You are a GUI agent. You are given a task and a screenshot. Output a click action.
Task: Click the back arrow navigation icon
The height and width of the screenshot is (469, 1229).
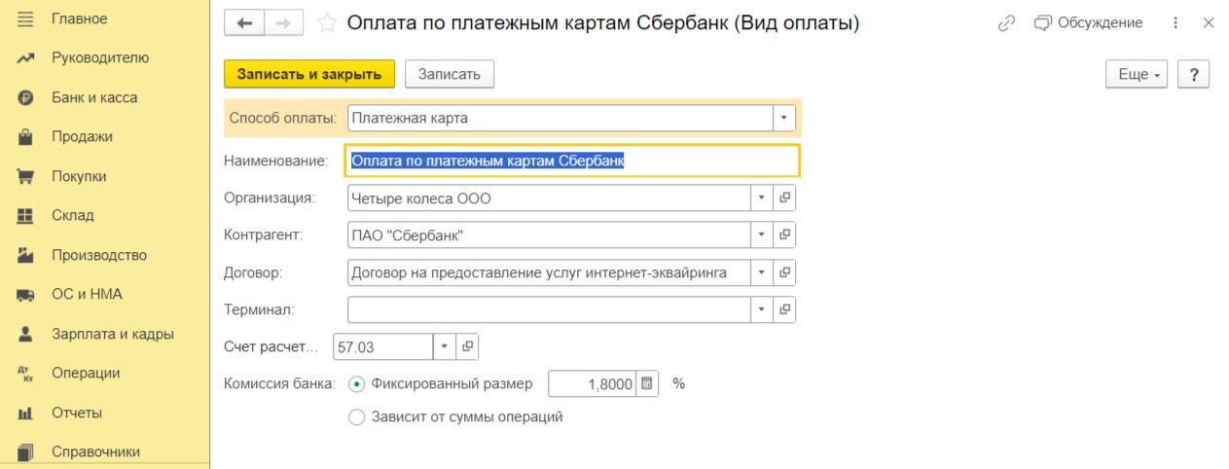point(244,22)
